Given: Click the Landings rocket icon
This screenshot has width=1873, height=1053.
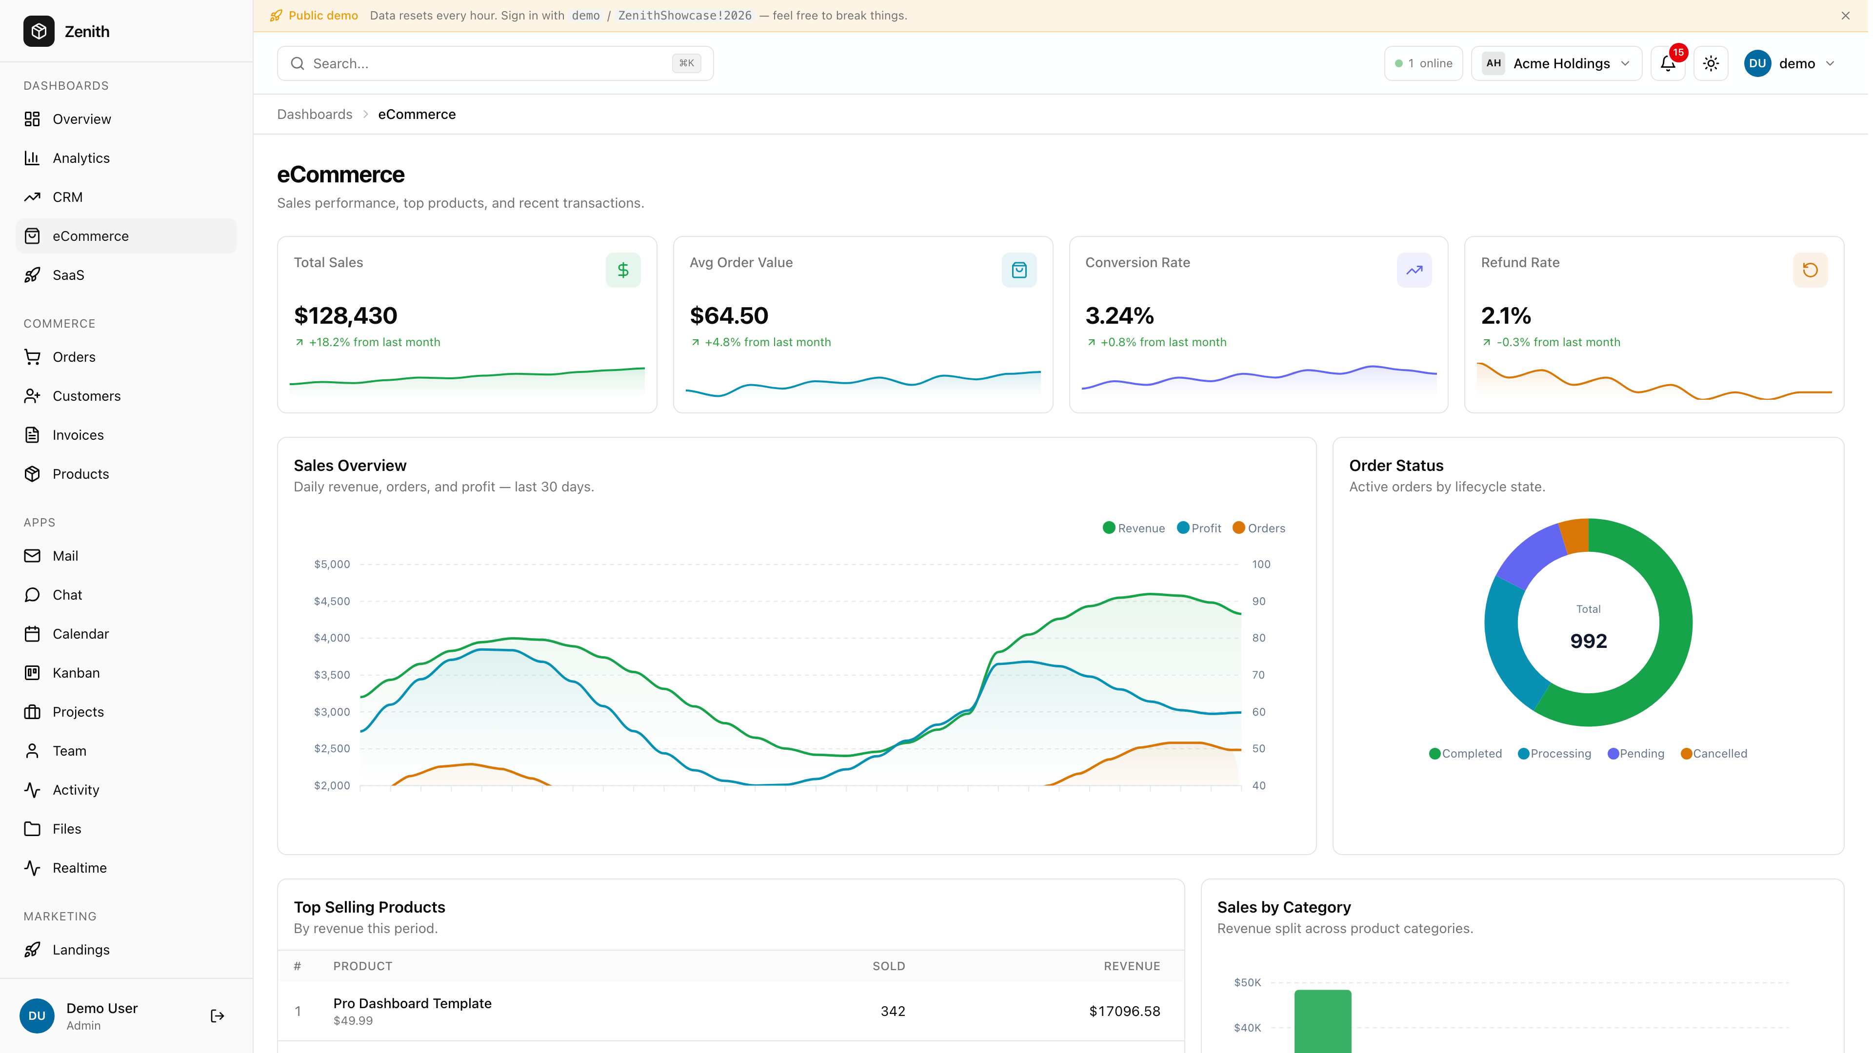Looking at the screenshot, I should (x=32, y=950).
